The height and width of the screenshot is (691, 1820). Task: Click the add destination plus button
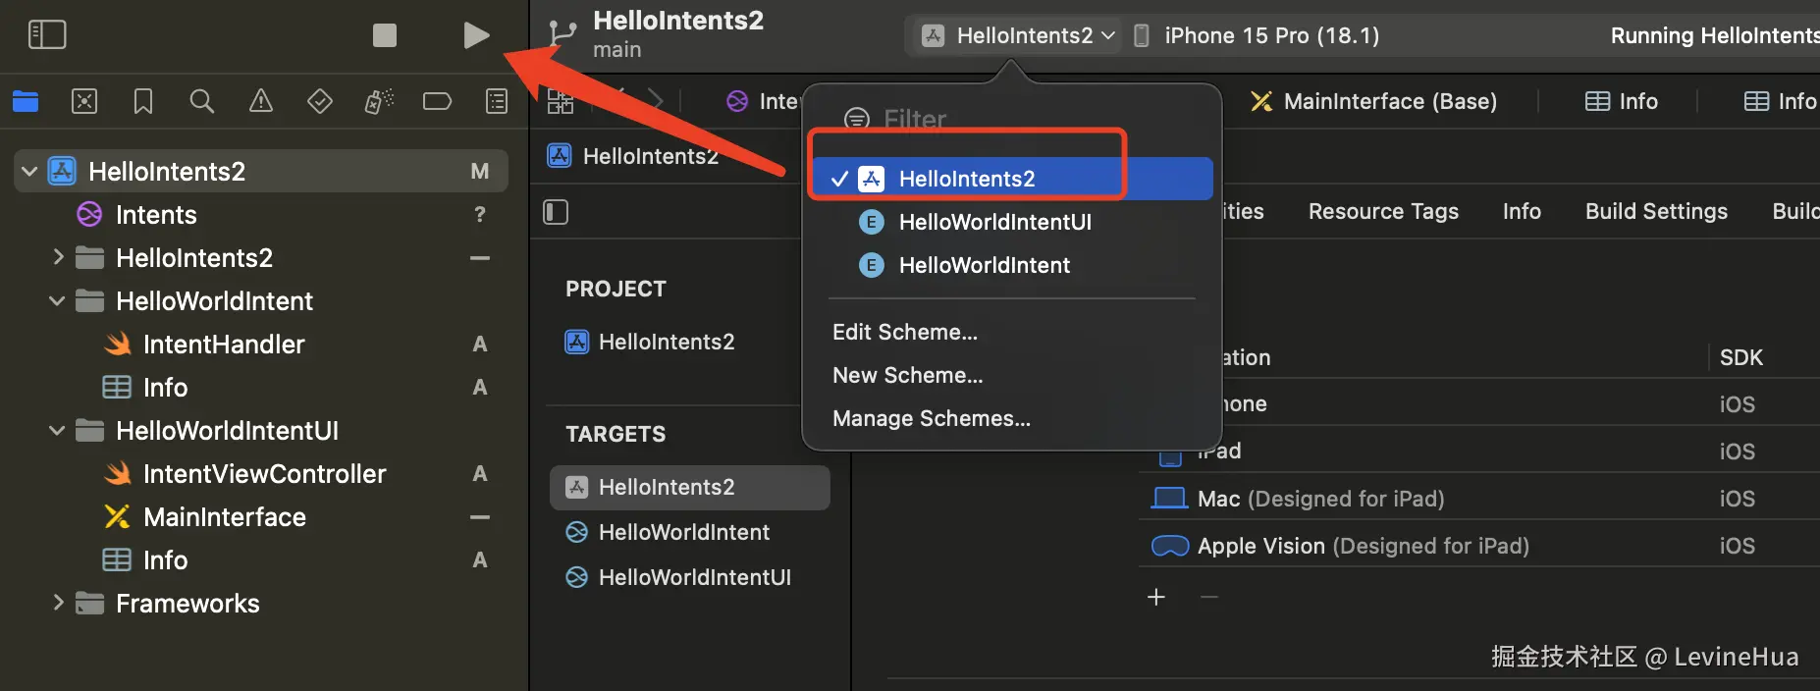click(1156, 597)
